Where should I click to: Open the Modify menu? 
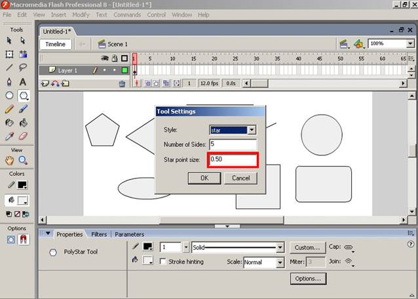pos(81,14)
